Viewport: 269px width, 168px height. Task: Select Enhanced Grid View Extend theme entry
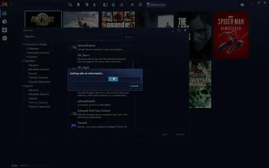click(x=101, y=114)
